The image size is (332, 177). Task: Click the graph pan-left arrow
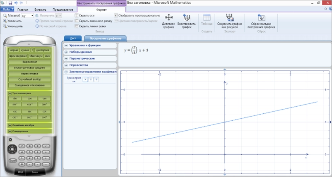(x=119, y=122)
